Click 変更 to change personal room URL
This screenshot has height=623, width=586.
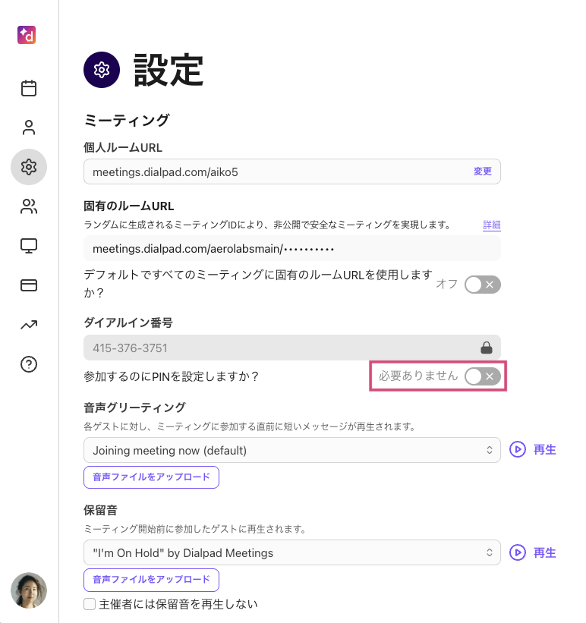tap(483, 171)
